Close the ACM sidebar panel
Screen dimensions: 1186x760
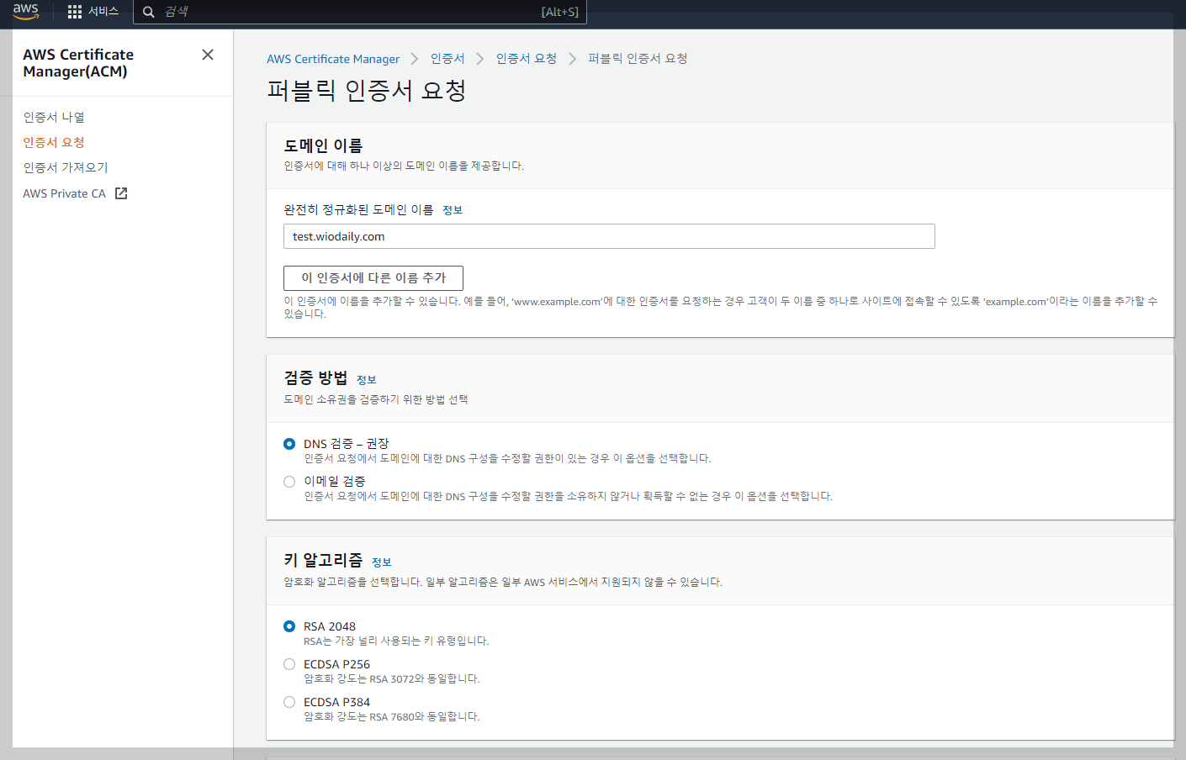(208, 55)
